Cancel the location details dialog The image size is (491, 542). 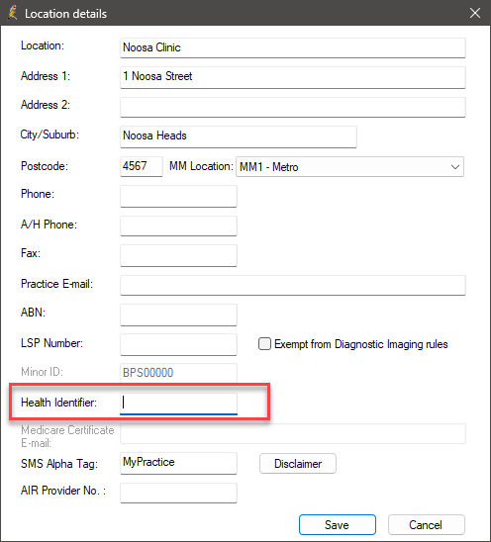[x=426, y=525]
